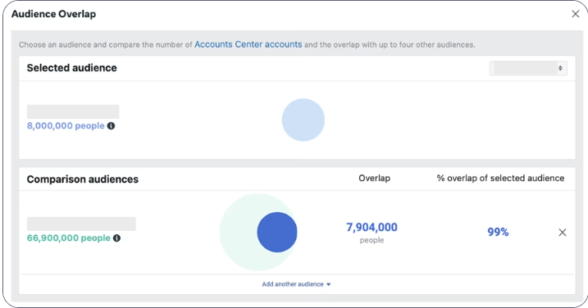Click the dark blue overlap circle
This screenshot has height=308, width=588.
coord(277,232)
